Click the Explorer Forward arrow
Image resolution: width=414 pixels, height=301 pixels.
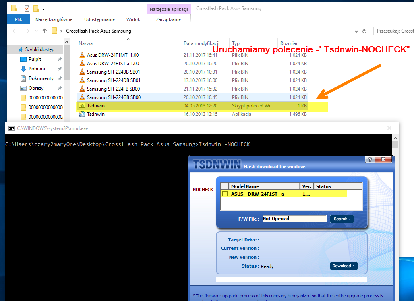(x=27, y=31)
